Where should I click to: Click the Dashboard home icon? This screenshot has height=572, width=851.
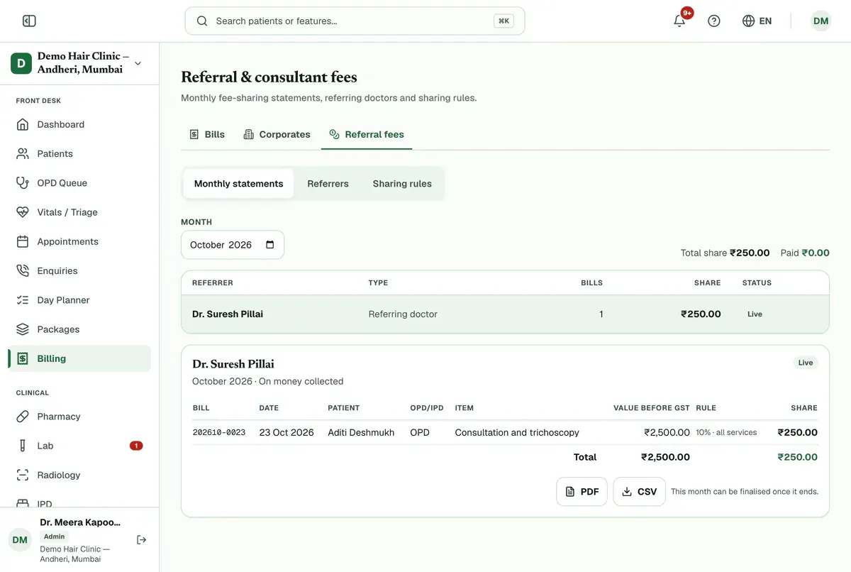pyautogui.click(x=23, y=124)
